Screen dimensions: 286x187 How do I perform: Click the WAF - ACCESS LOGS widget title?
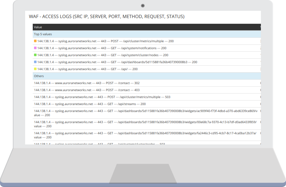pos(107,17)
